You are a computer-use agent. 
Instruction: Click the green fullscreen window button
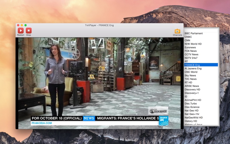(26, 25)
